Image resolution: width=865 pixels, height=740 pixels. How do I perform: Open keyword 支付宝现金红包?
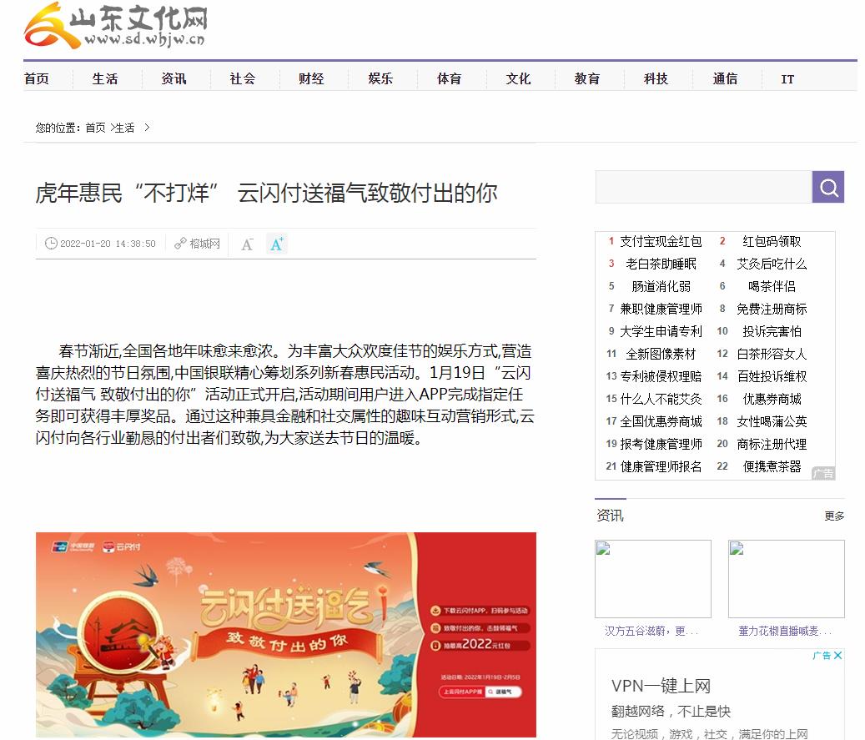[x=661, y=242]
